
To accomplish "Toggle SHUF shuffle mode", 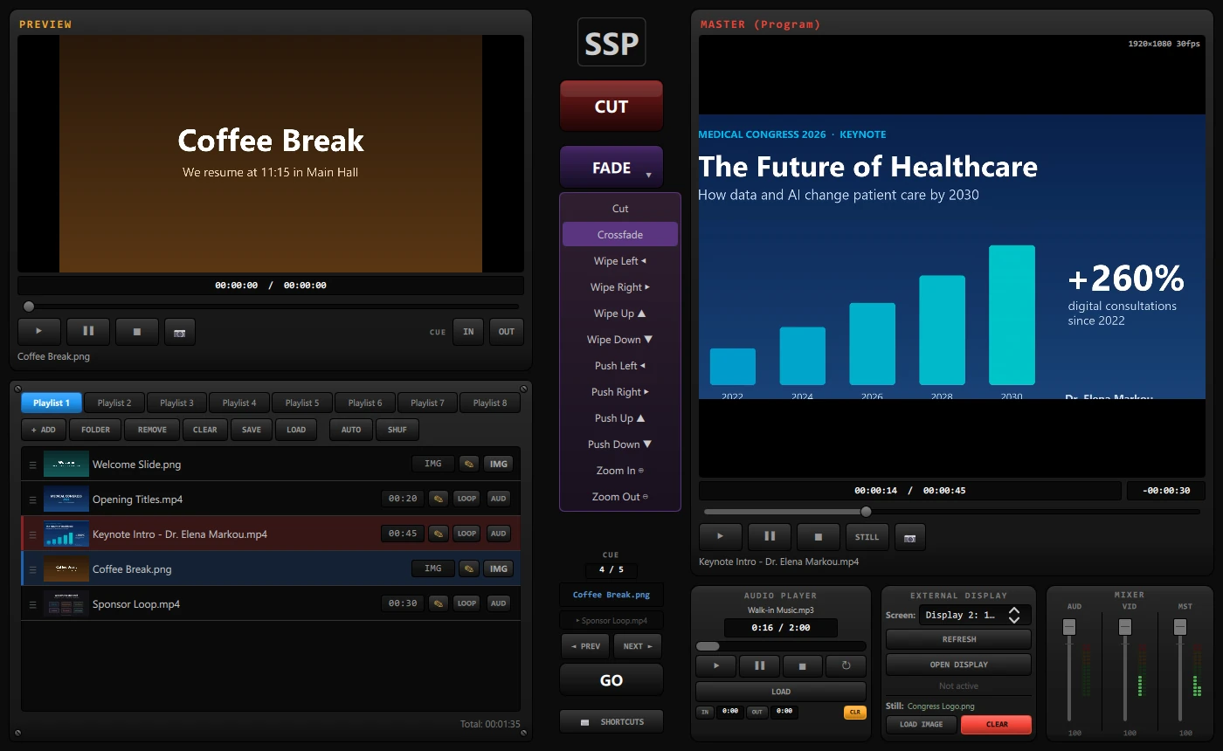I will click(397, 430).
